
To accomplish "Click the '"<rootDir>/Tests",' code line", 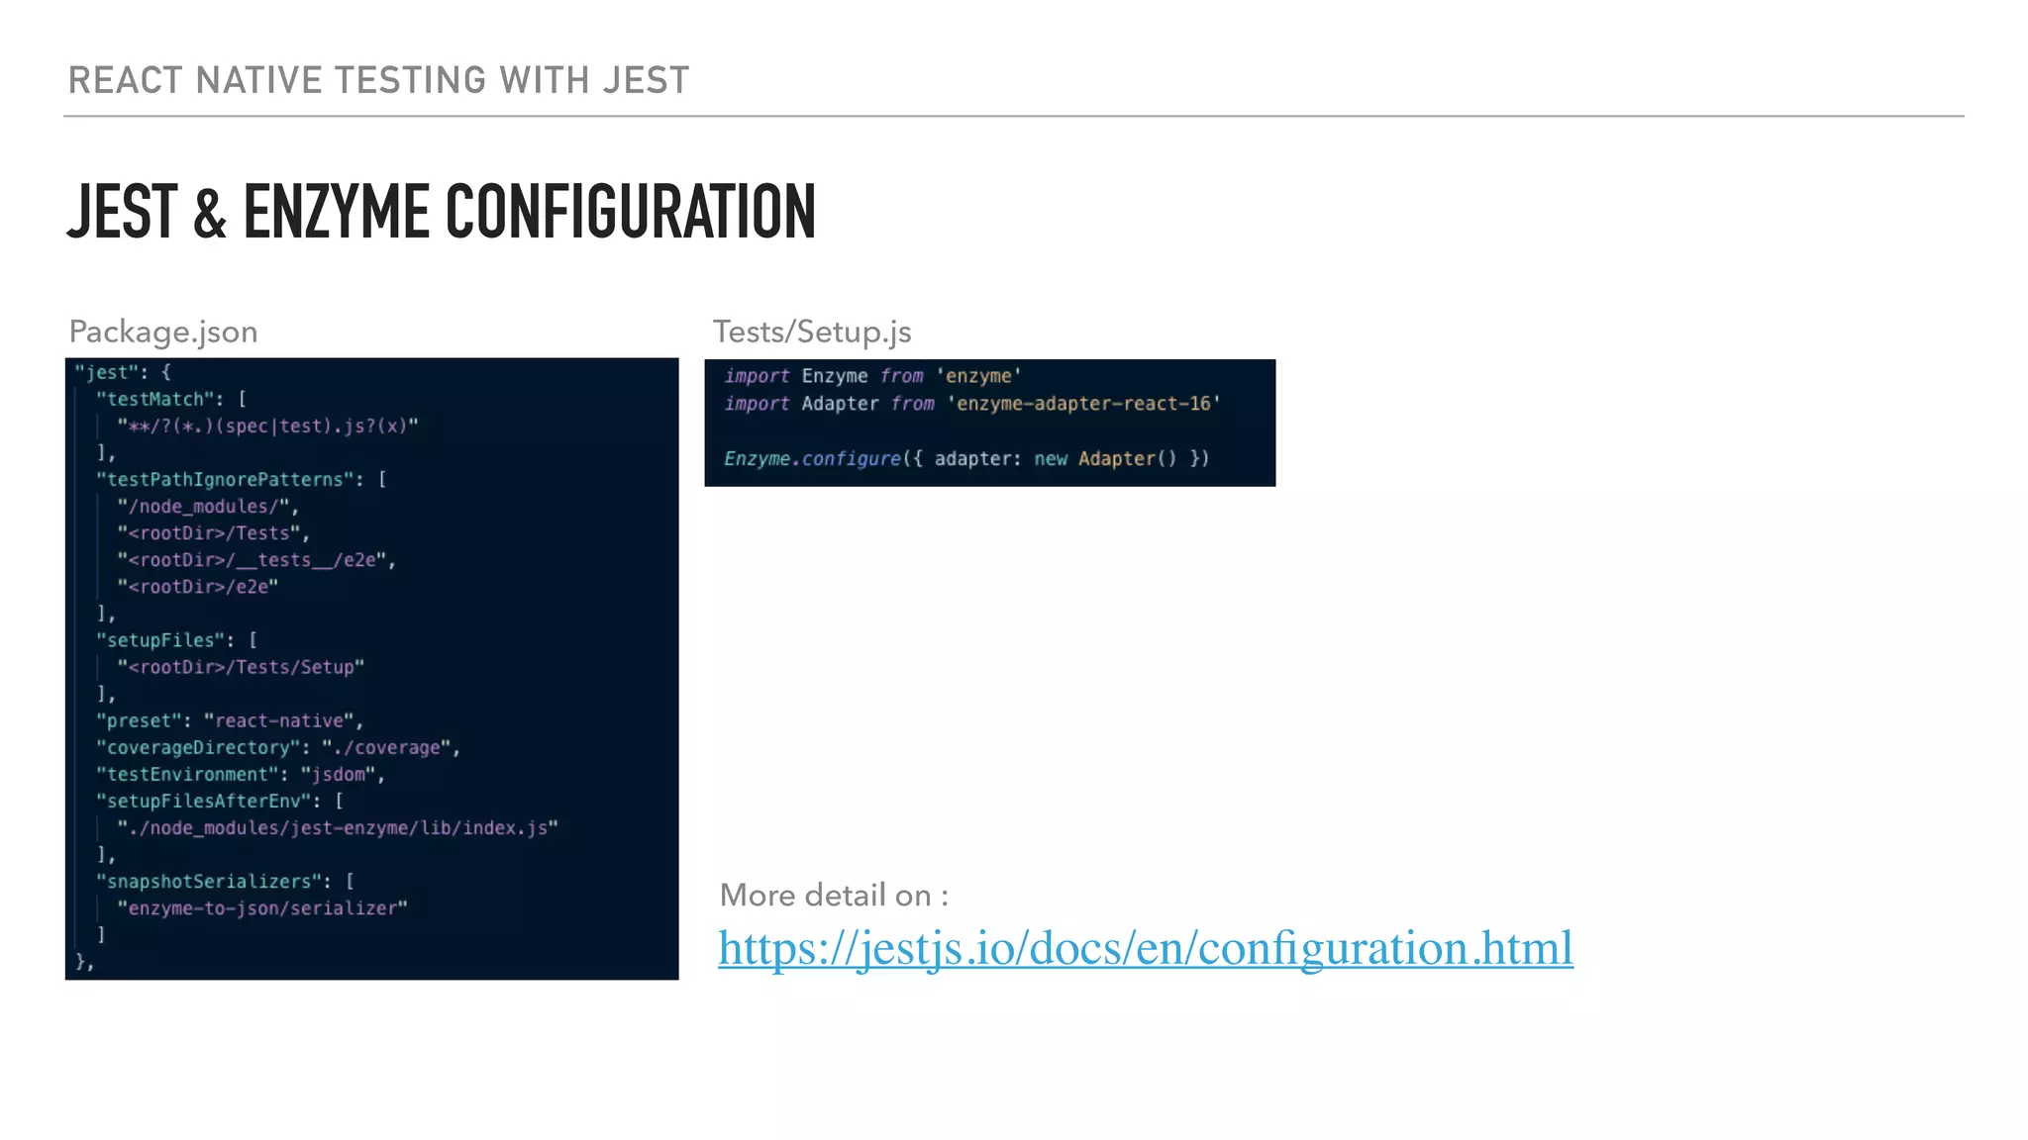I will [x=214, y=532].
